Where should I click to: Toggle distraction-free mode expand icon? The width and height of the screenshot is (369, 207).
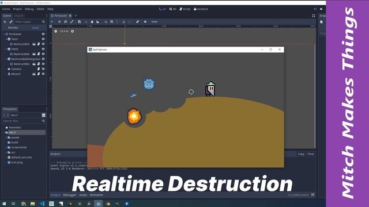point(314,16)
